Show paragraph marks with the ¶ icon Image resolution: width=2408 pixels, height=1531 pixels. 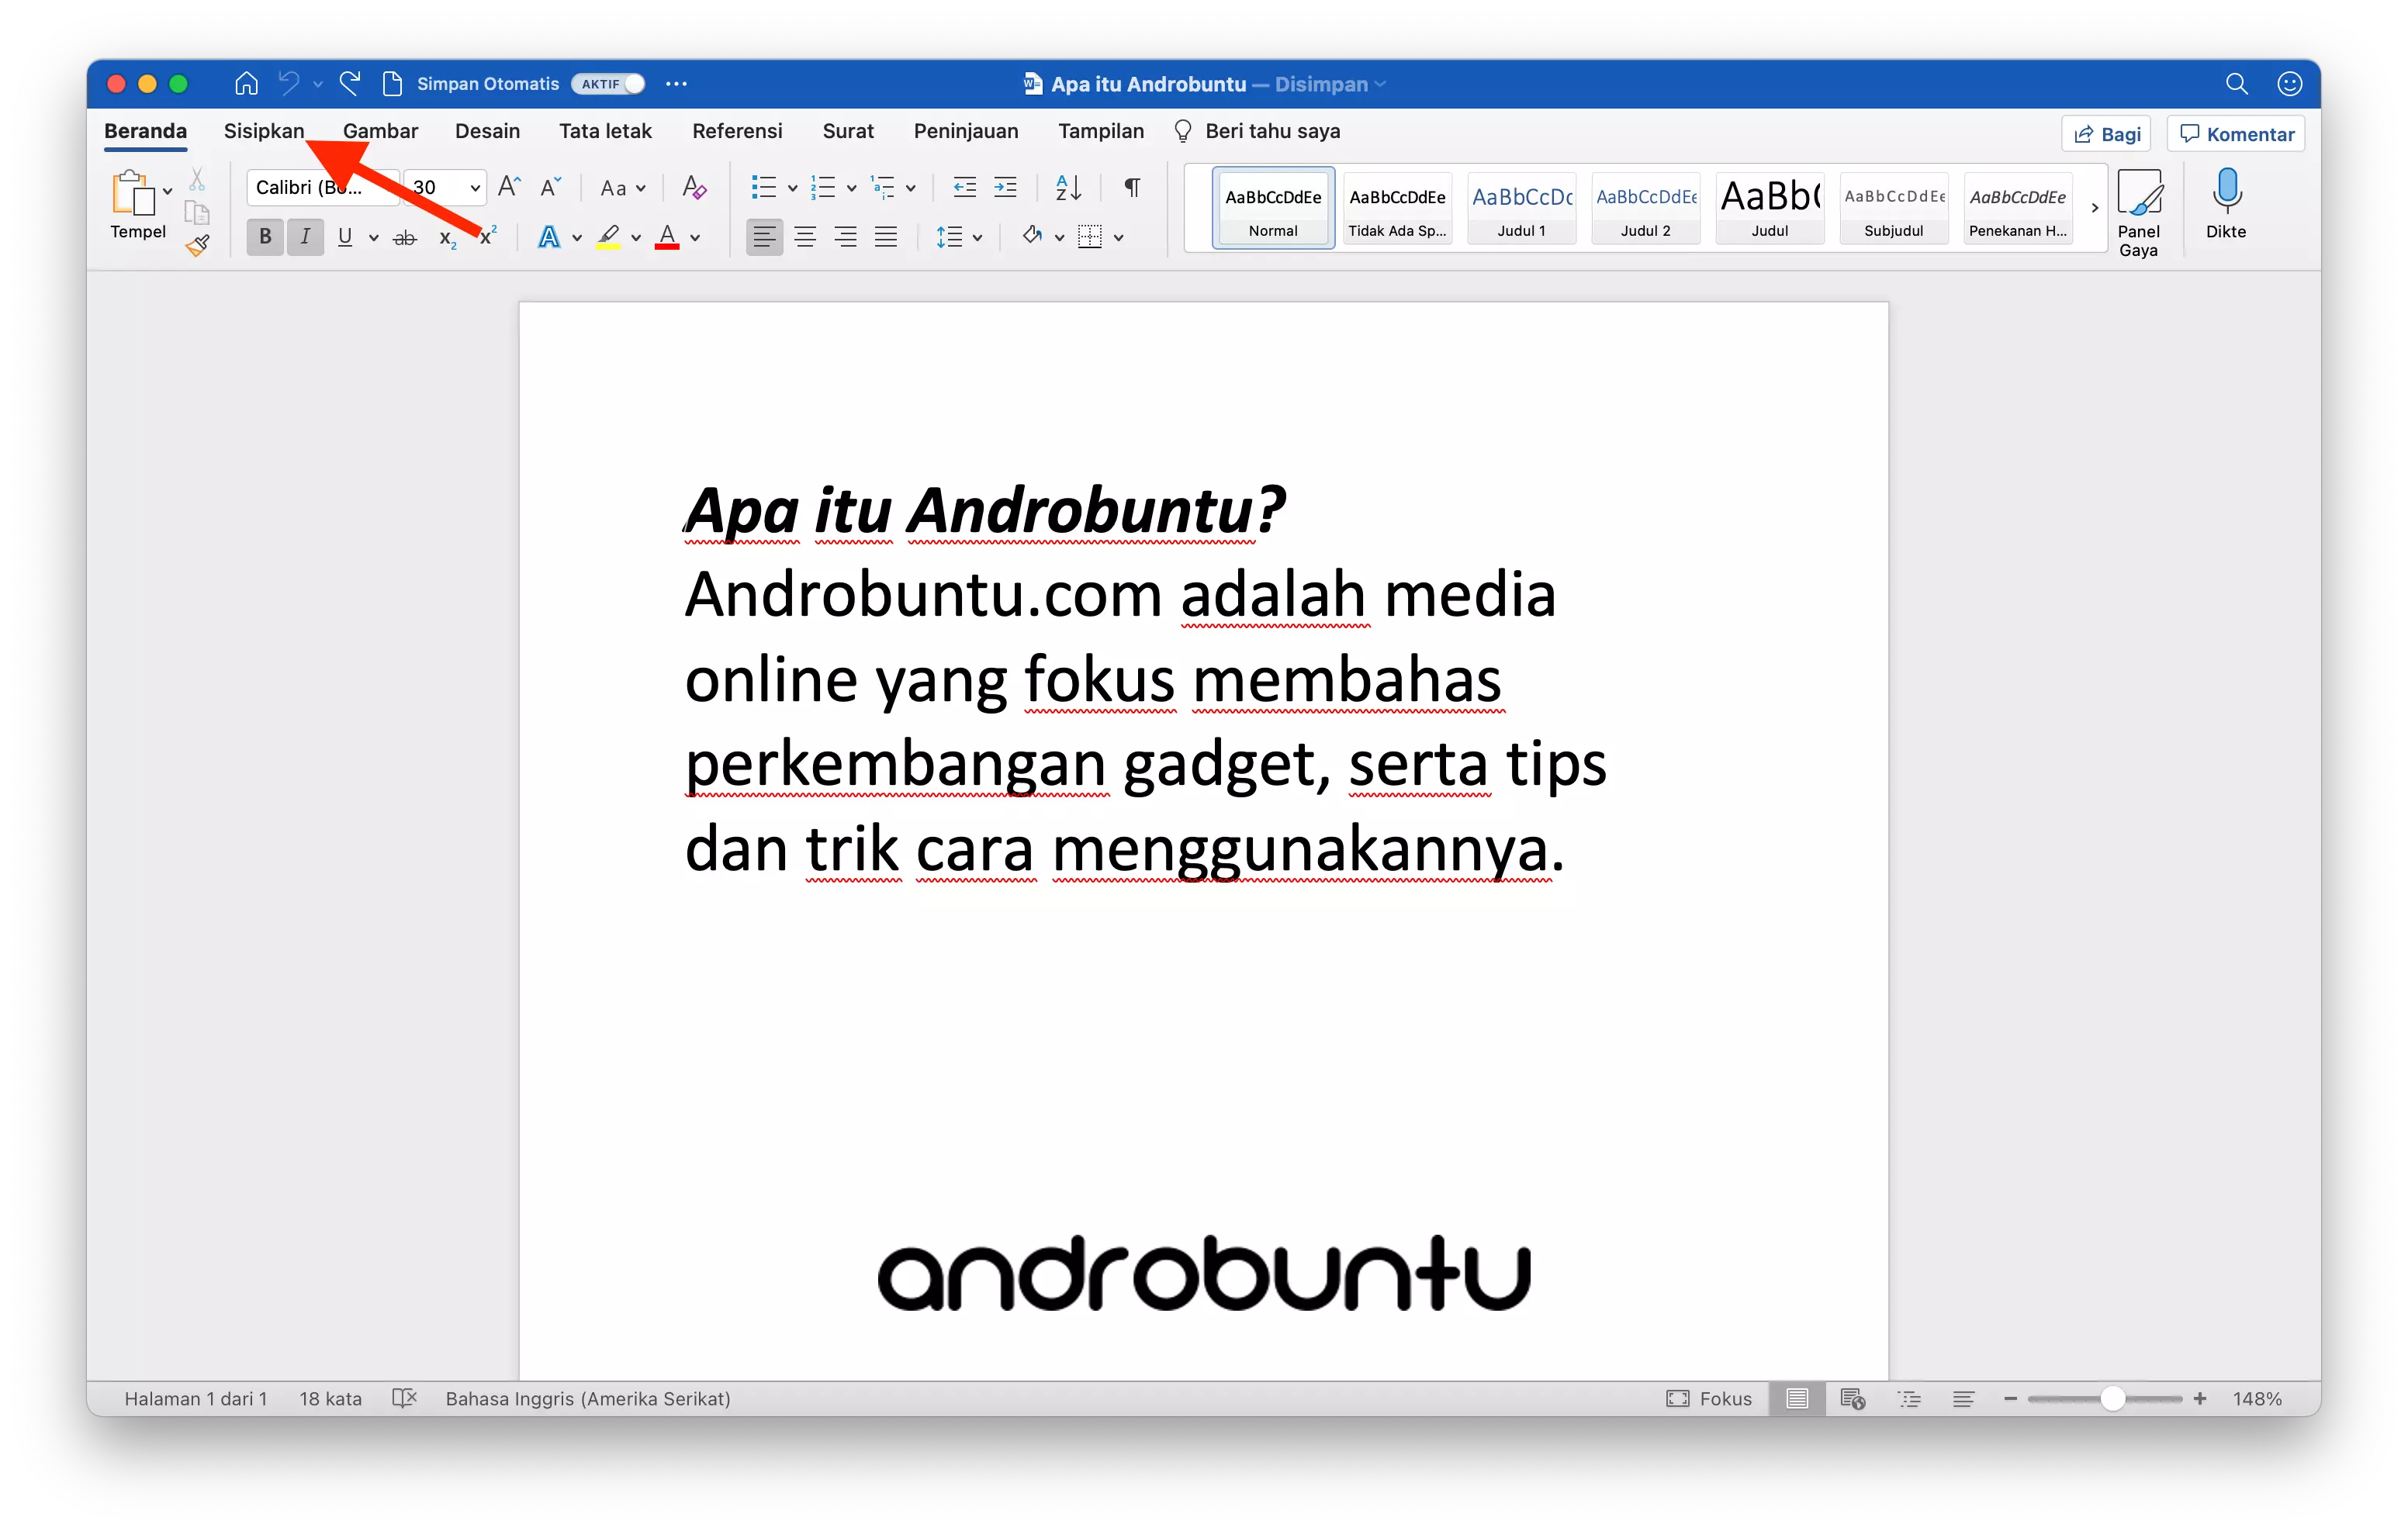(1131, 187)
